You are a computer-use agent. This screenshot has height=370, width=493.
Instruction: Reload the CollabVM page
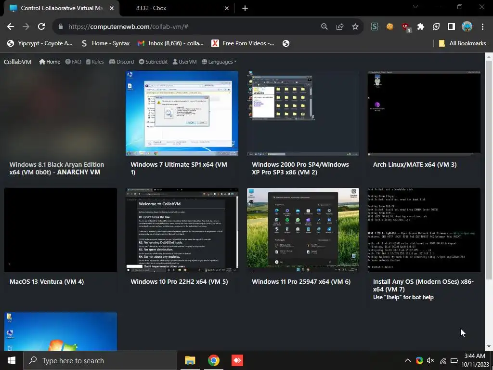click(41, 27)
